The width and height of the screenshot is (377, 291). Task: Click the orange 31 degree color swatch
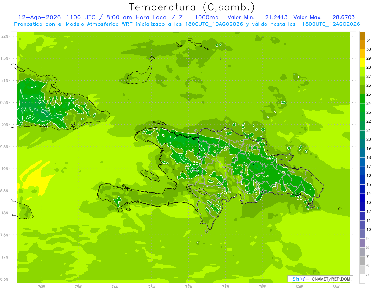(362, 36)
